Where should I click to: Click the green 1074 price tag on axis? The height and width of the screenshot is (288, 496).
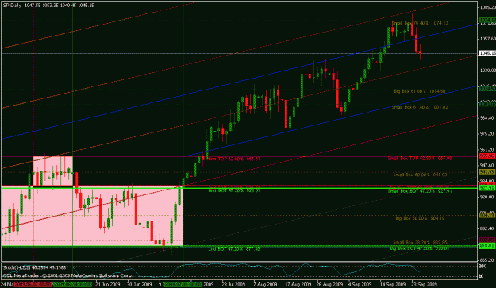[x=487, y=21]
